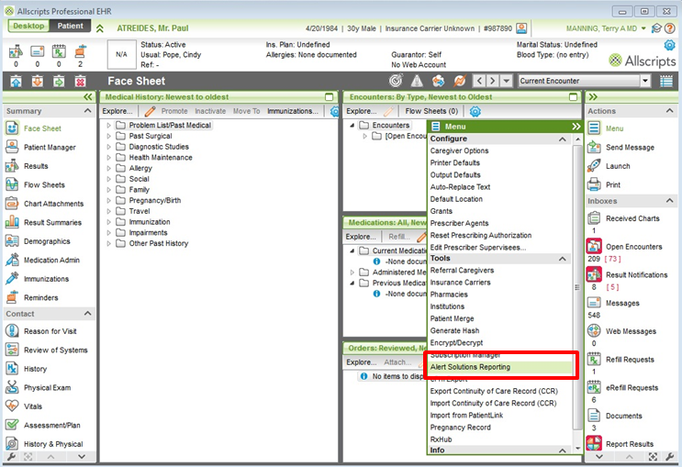Click the help question mark icon
The image size is (682, 467).
[670, 28]
